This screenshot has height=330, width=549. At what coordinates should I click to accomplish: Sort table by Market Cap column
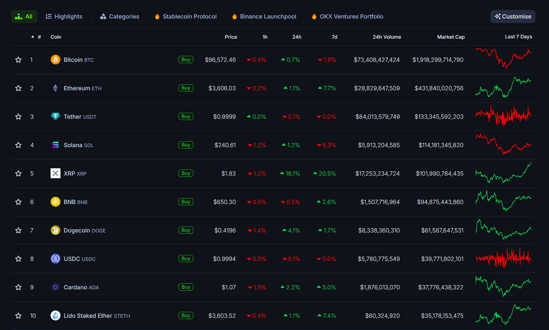click(x=451, y=37)
